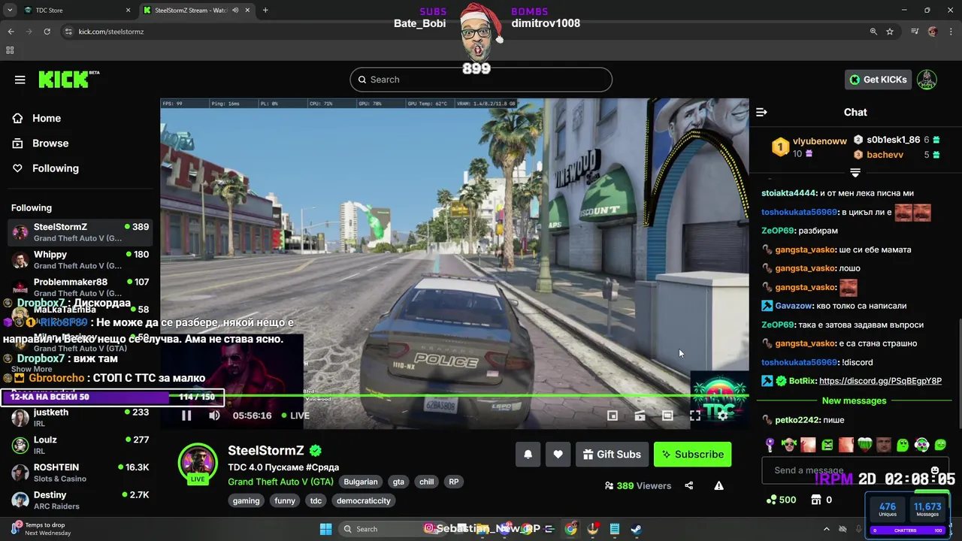Toggle theater mode on the player
The width and height of the screenshot is (962, 541).
(x=667, y=416)
